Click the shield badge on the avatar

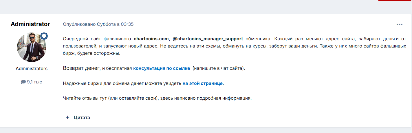click(44, 36)
